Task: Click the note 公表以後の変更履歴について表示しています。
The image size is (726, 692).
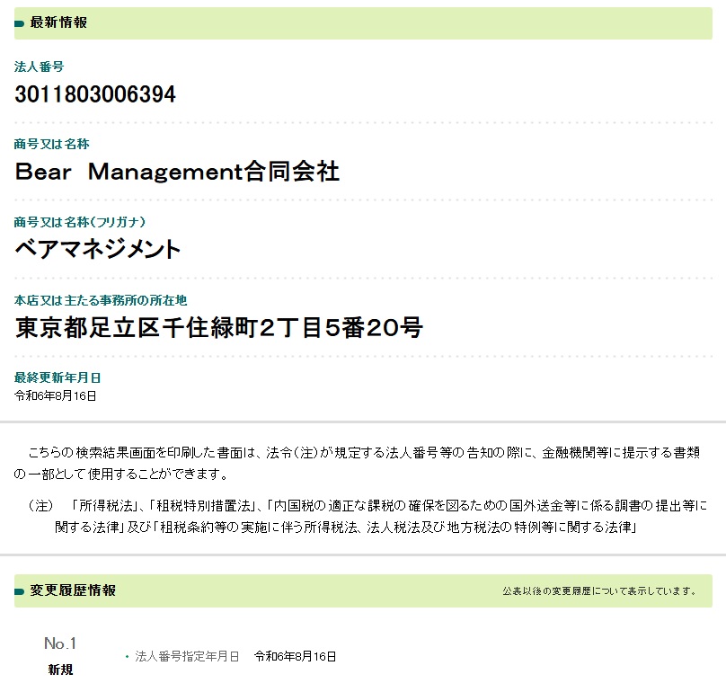Action: pos(600,591)
